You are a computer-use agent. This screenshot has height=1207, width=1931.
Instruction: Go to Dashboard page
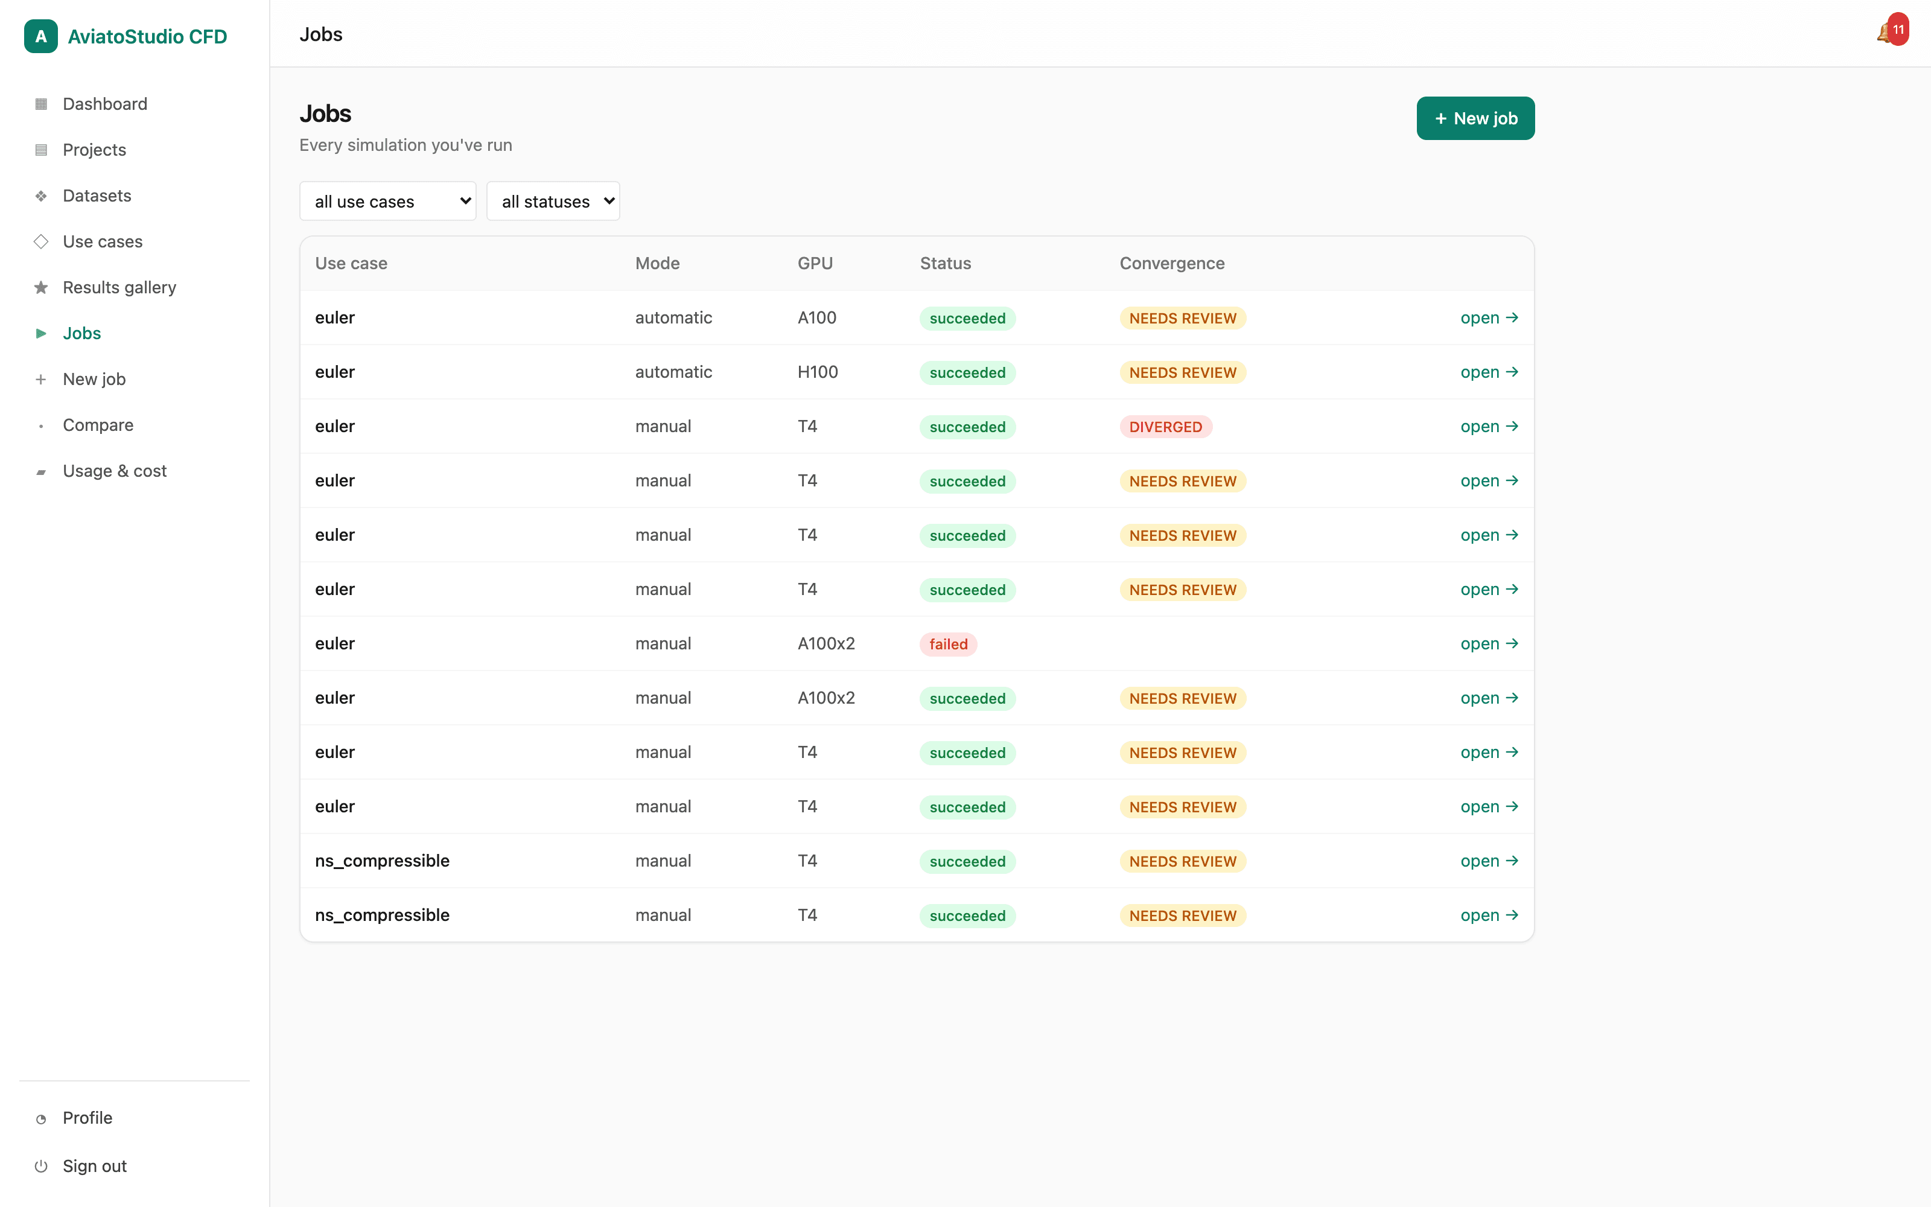tap(104, 104)
